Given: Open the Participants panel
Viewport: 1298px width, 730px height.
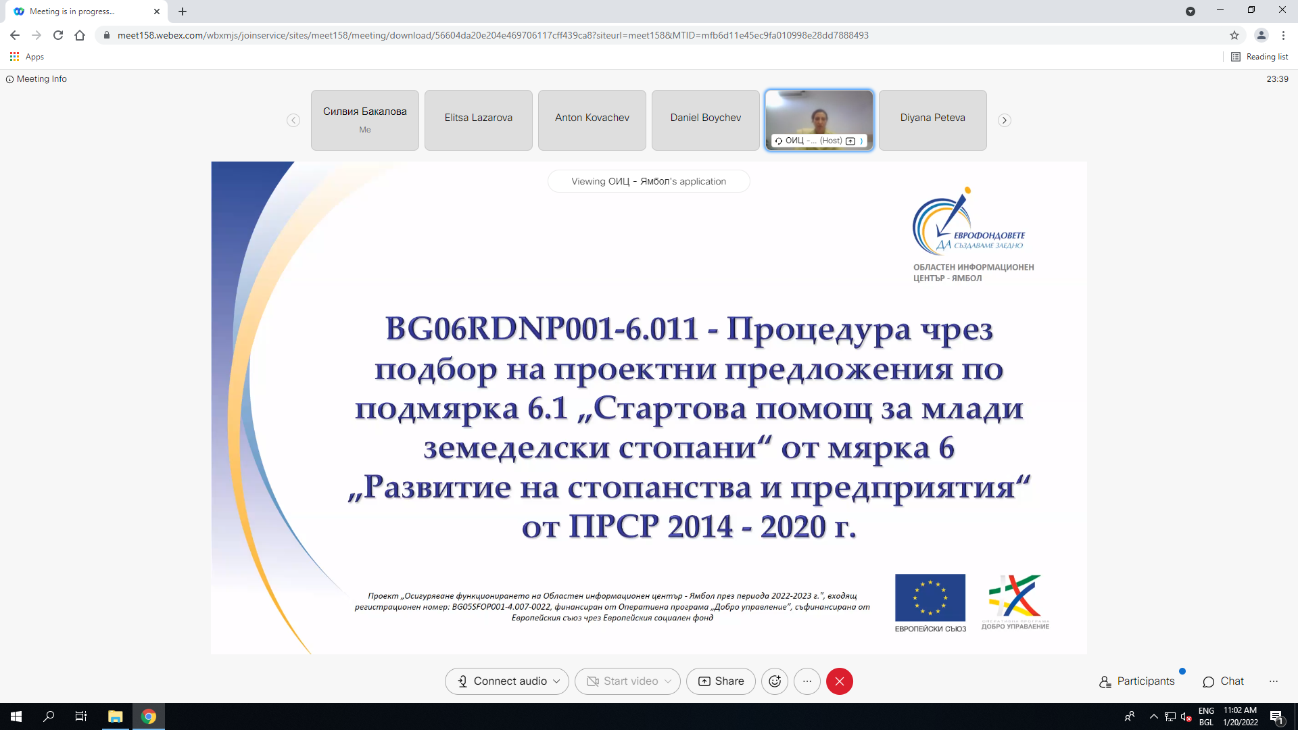Looking at the screenshot, I should coord(1137,681).
